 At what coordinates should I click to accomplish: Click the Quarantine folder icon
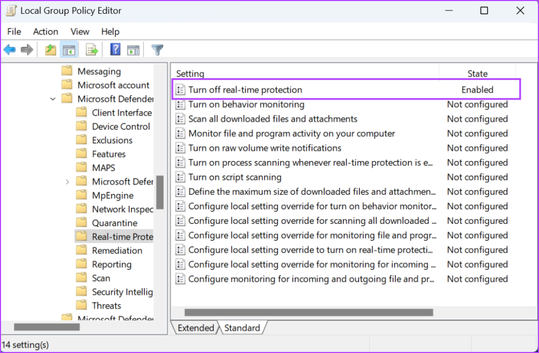click(x=81, y=223)
